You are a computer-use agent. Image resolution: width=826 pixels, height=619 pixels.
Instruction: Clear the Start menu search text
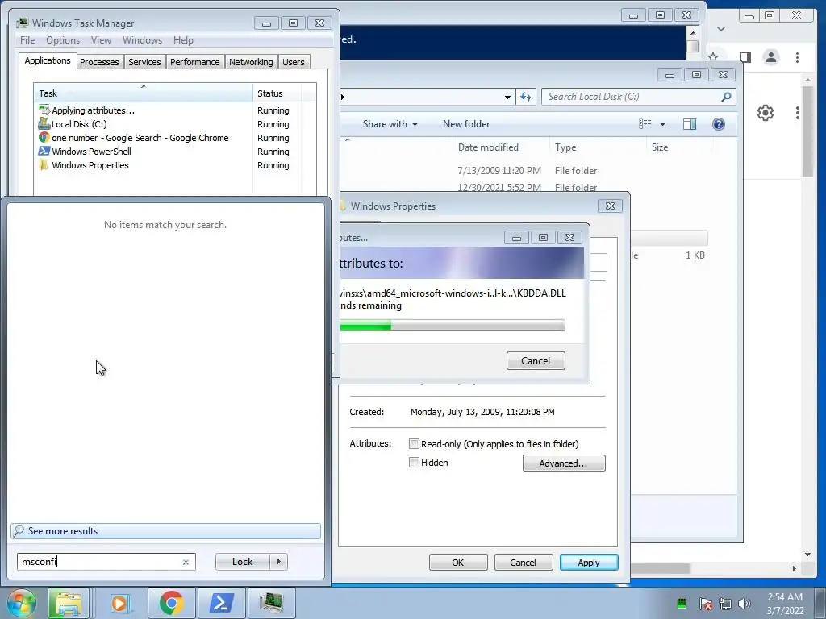[186, 562]
